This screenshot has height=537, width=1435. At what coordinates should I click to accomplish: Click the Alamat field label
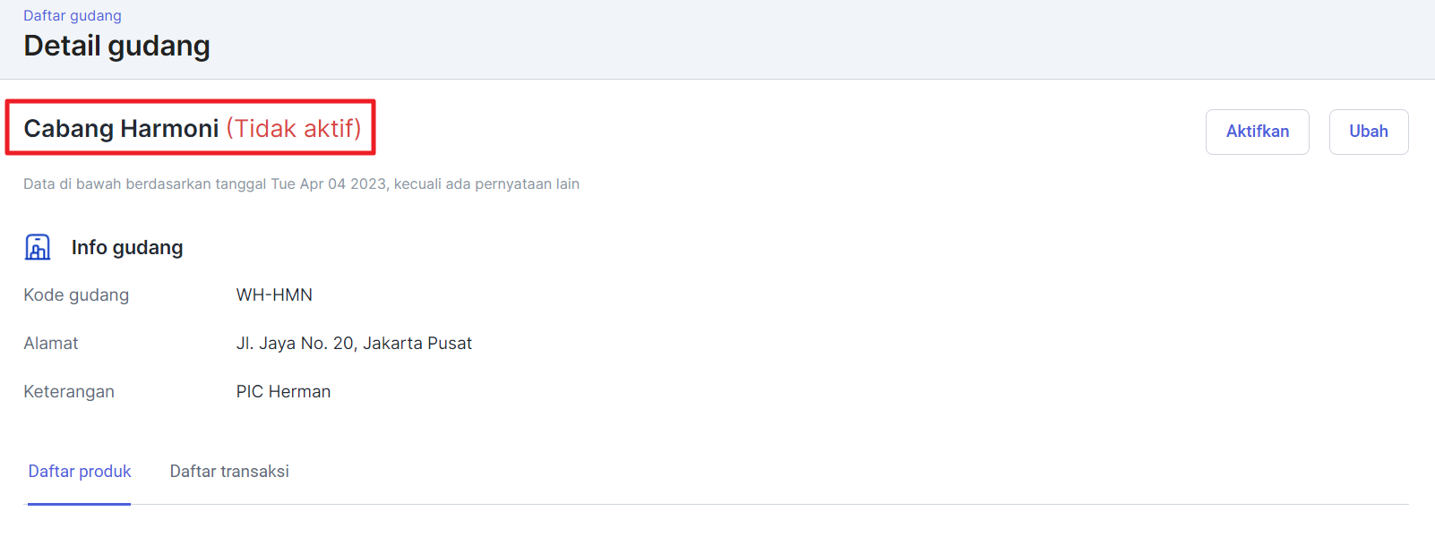point(51,344)
